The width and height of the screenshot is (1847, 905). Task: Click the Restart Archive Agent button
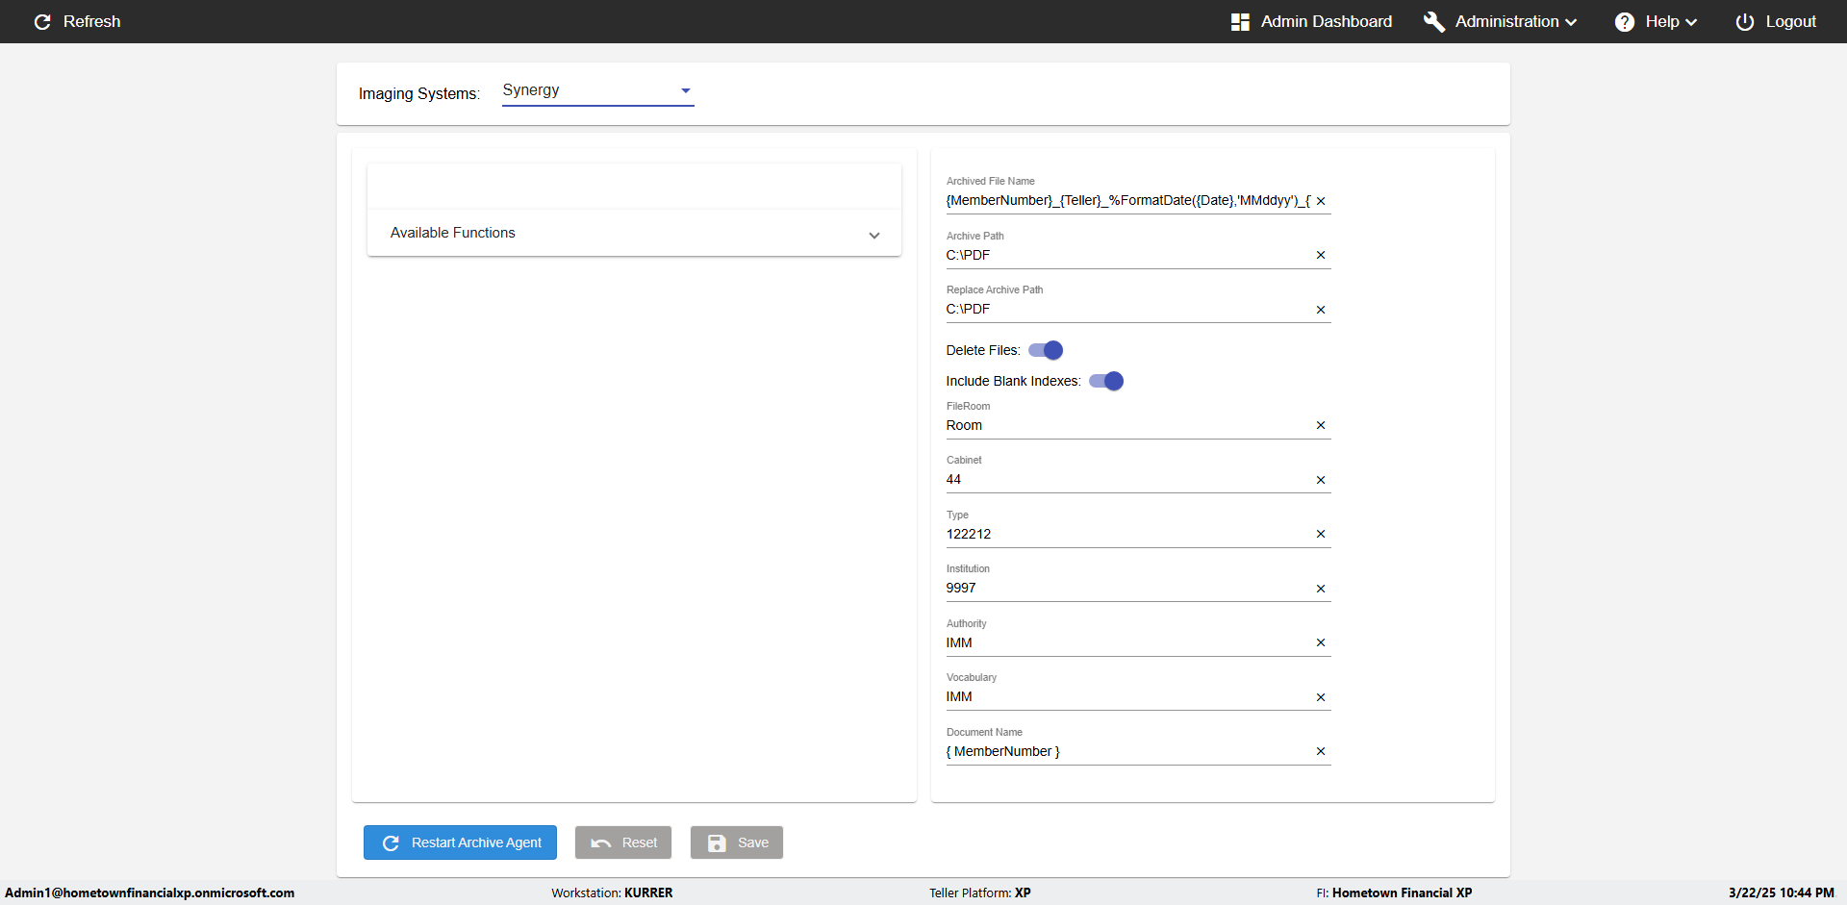460,842
